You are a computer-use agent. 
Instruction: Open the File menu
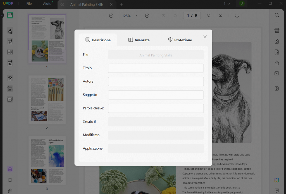pos(29,4)
